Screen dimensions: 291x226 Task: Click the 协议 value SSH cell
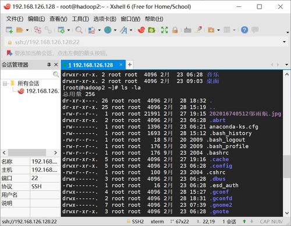[45, 186]
